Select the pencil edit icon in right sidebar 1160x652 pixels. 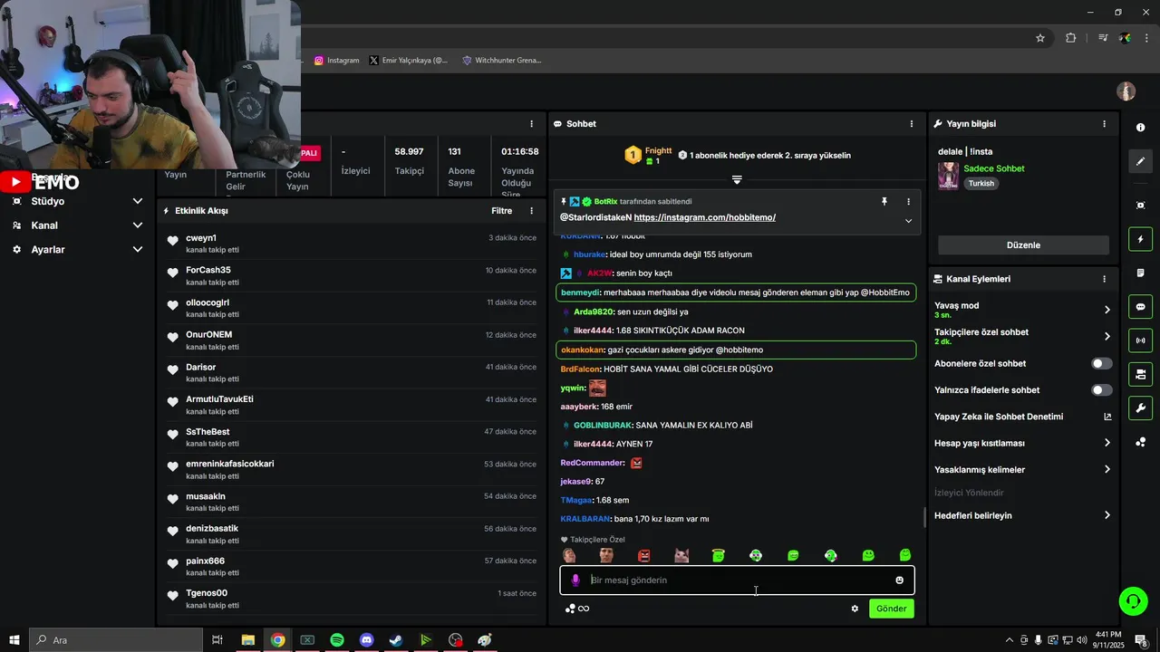(1140, 161)
